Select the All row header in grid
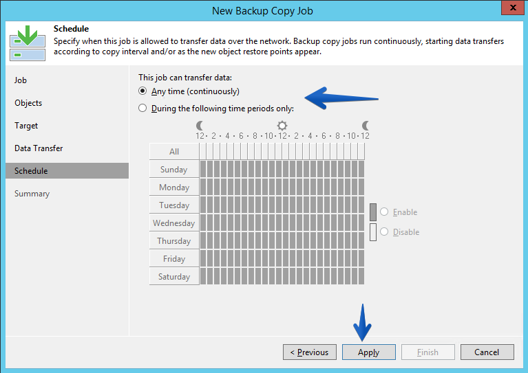528x373 pixels. [174, 152]
